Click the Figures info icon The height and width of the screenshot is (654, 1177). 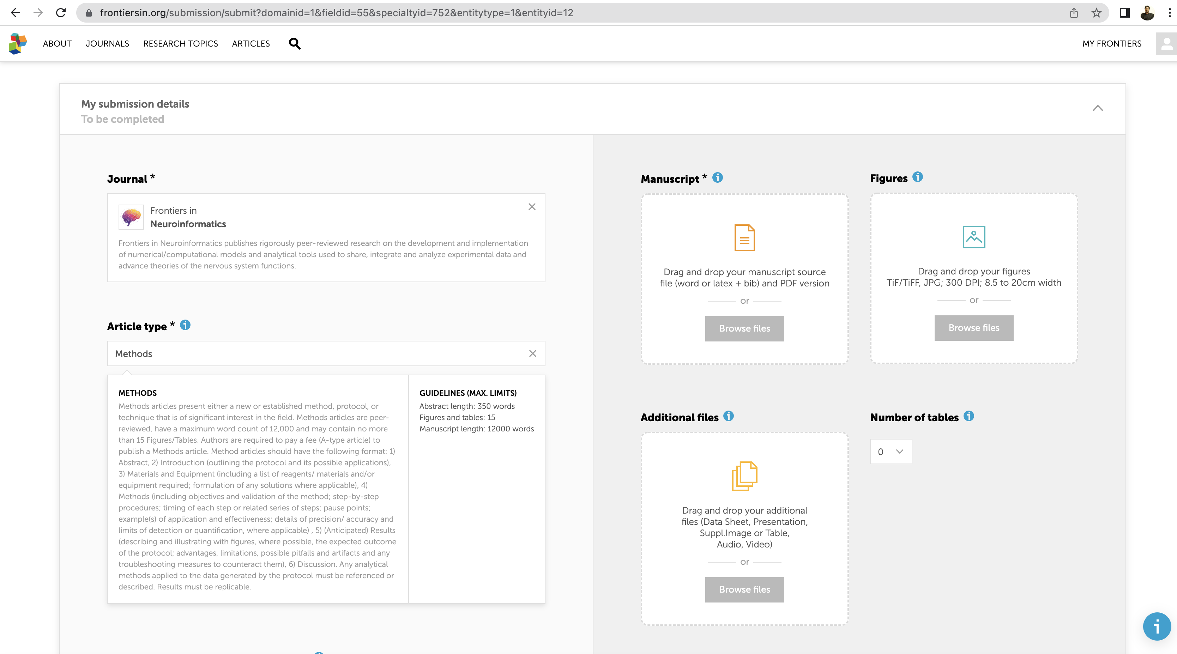pyautogui.click(x=917, y=177)
